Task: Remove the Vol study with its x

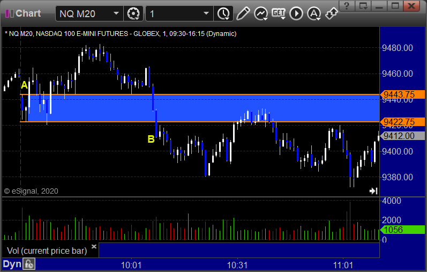Action: pos(94,247)
